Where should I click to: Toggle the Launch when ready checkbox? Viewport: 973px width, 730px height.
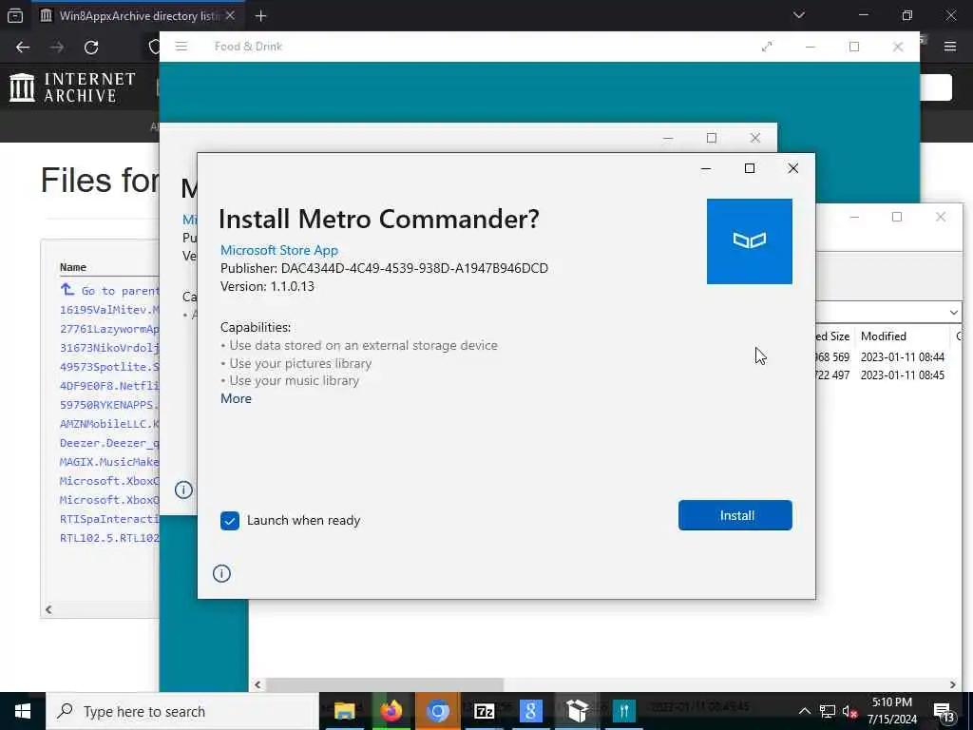click(230, 520)
